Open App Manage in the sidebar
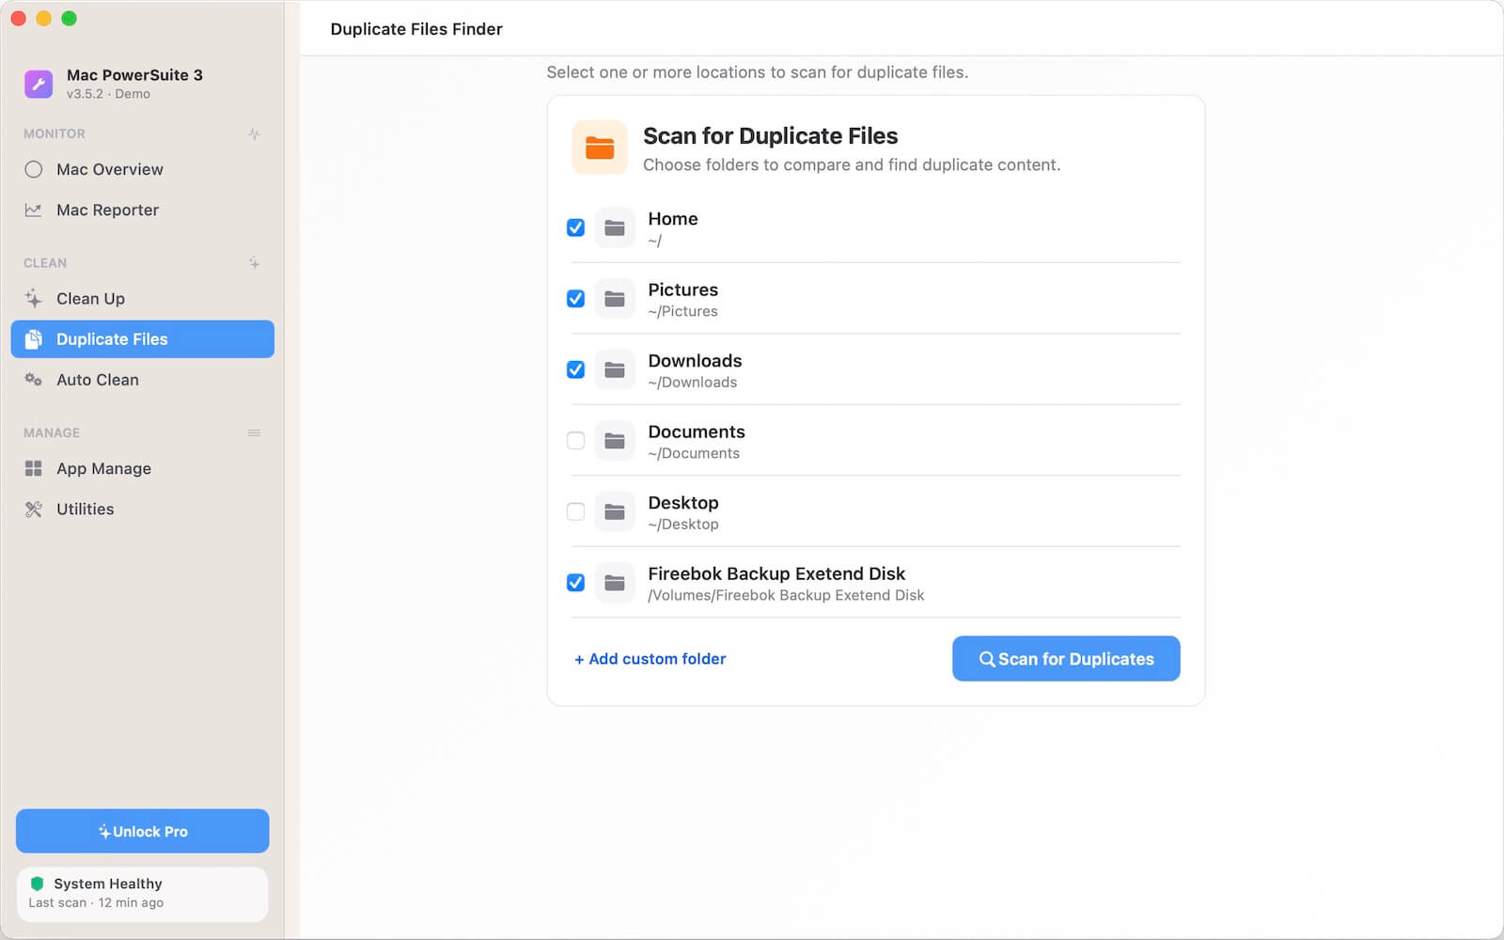This screenshot has width=1504, height=940. [143, 468]
